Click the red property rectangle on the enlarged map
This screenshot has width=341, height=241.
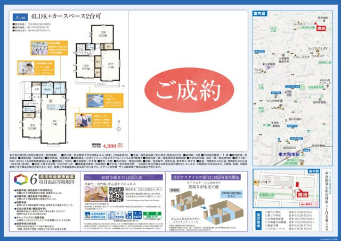(297, 184)
